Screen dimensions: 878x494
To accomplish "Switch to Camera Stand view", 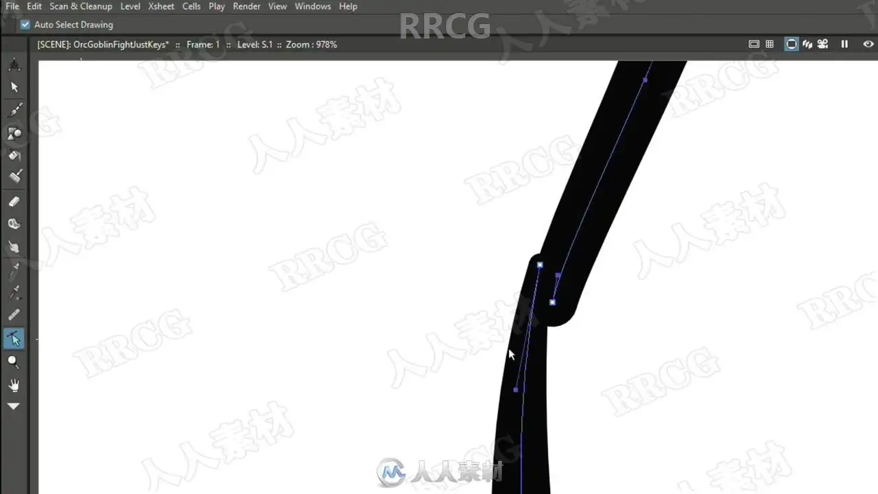I will click(792, 44).
